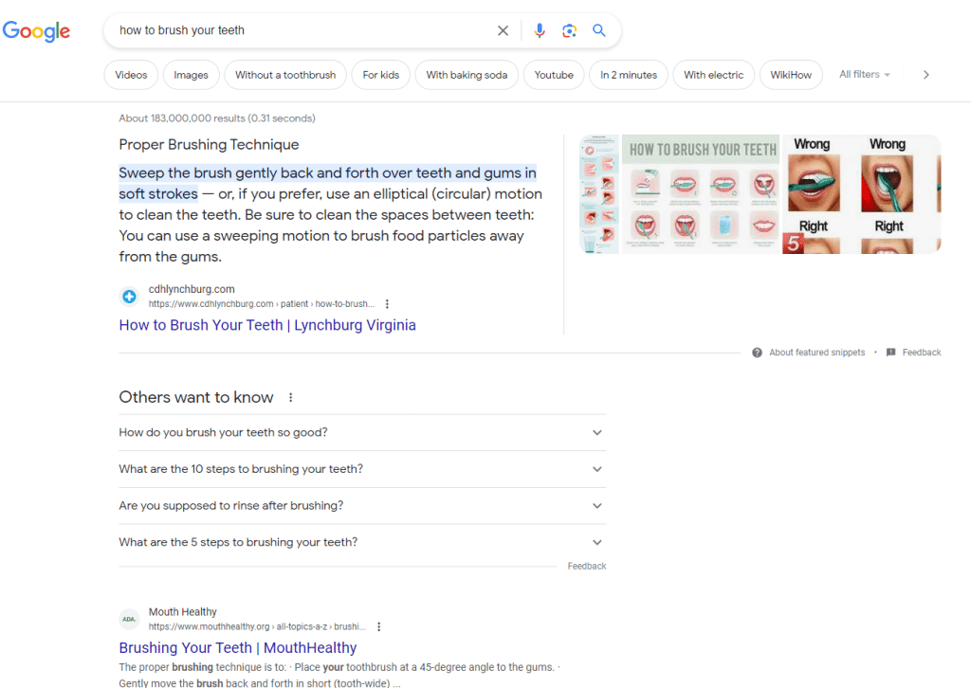Screen dimensions: 971x688
Task: Select the 'Without a toothbrush' chip
Action: click(285, 75)
